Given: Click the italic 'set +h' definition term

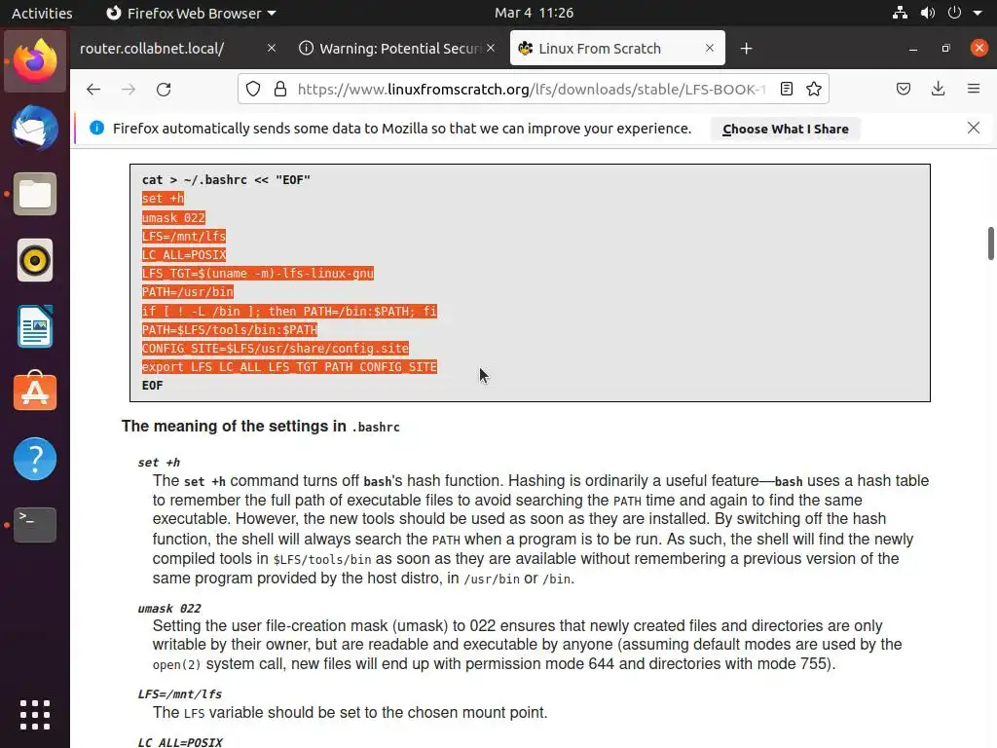Looking at the screenshot, I should pos(159,463).
